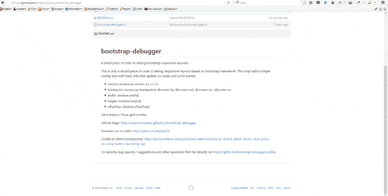The height and width of the screenshot is (196, 388).
Task: Click the globe icon in browser toolbar
Action: point(350,3)
